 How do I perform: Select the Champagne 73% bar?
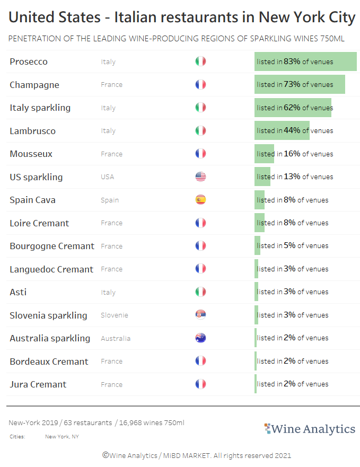300,85
